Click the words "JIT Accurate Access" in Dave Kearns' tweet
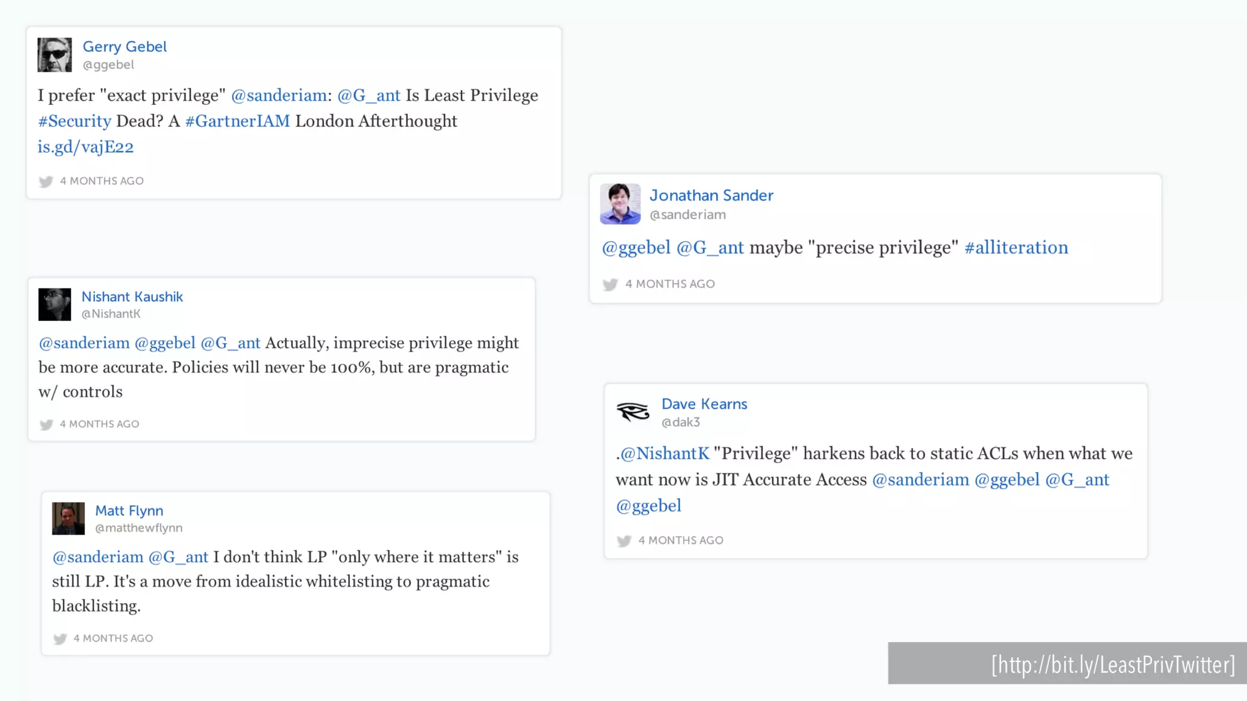The width and height of the screenshot is (1247, 701). (789, 480)
